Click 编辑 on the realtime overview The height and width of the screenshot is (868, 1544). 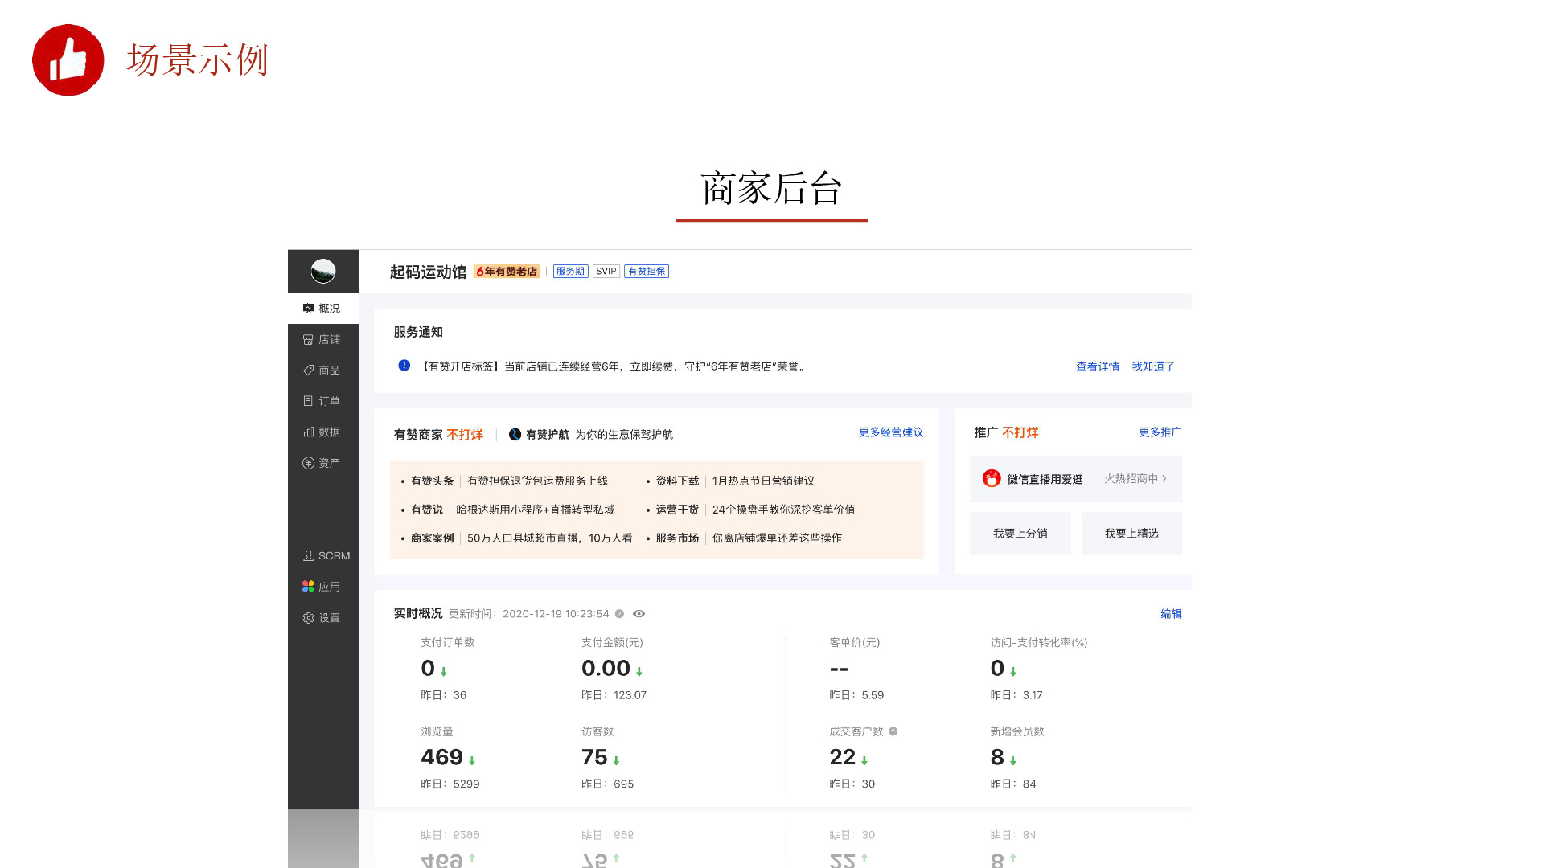(x=1171, y=614)
